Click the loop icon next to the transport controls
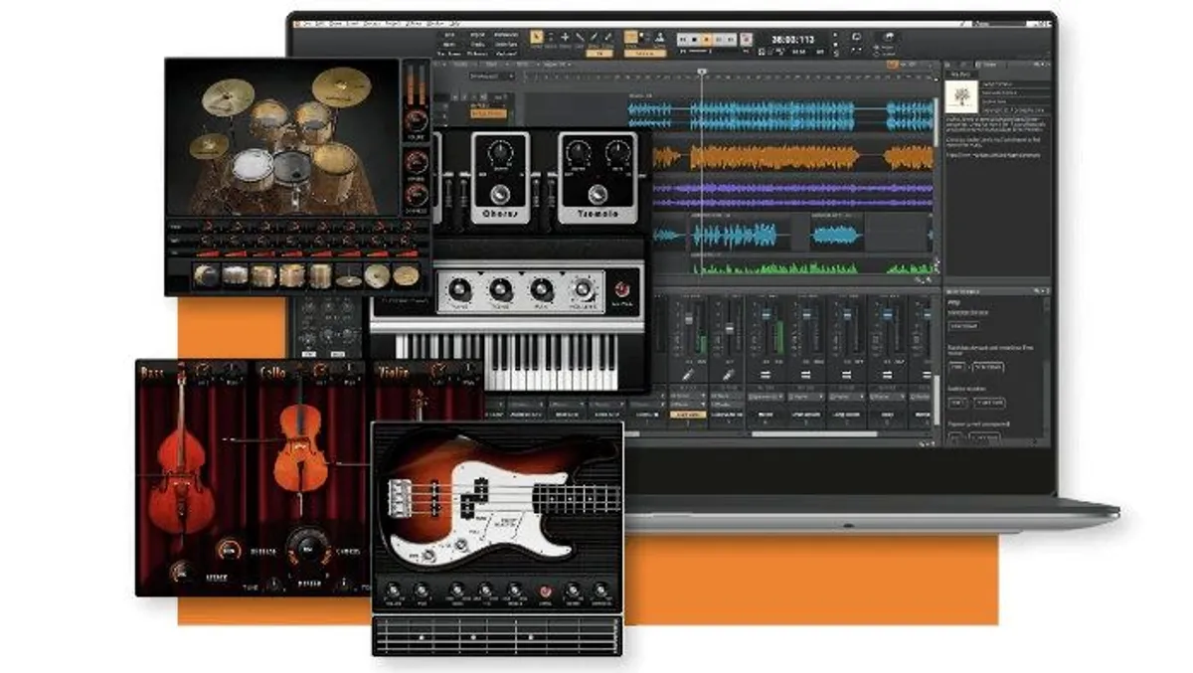This screenshot has width=1193, height=673. [x=857, y=37]
